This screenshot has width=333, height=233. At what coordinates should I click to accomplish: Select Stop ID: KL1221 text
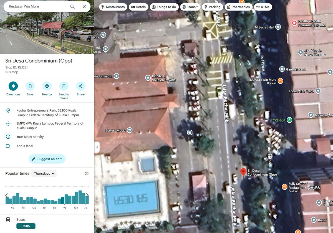16,67
